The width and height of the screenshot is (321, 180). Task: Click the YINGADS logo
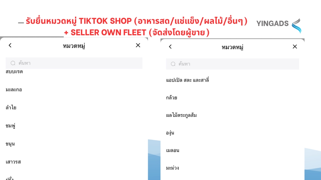[x=279, y=24]
